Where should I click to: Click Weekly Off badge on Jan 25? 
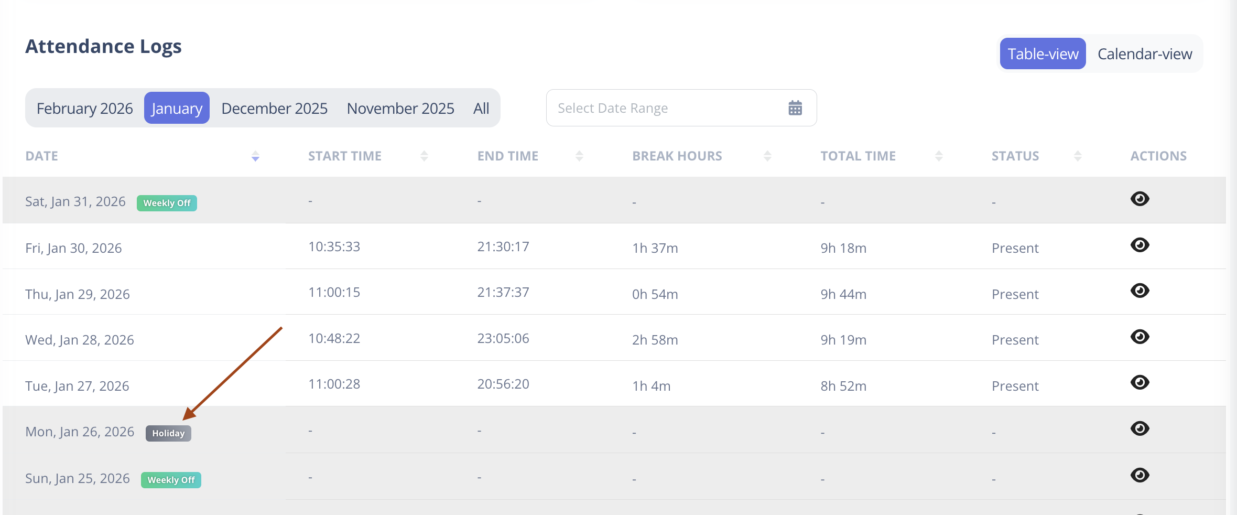(x=171, y=480)
